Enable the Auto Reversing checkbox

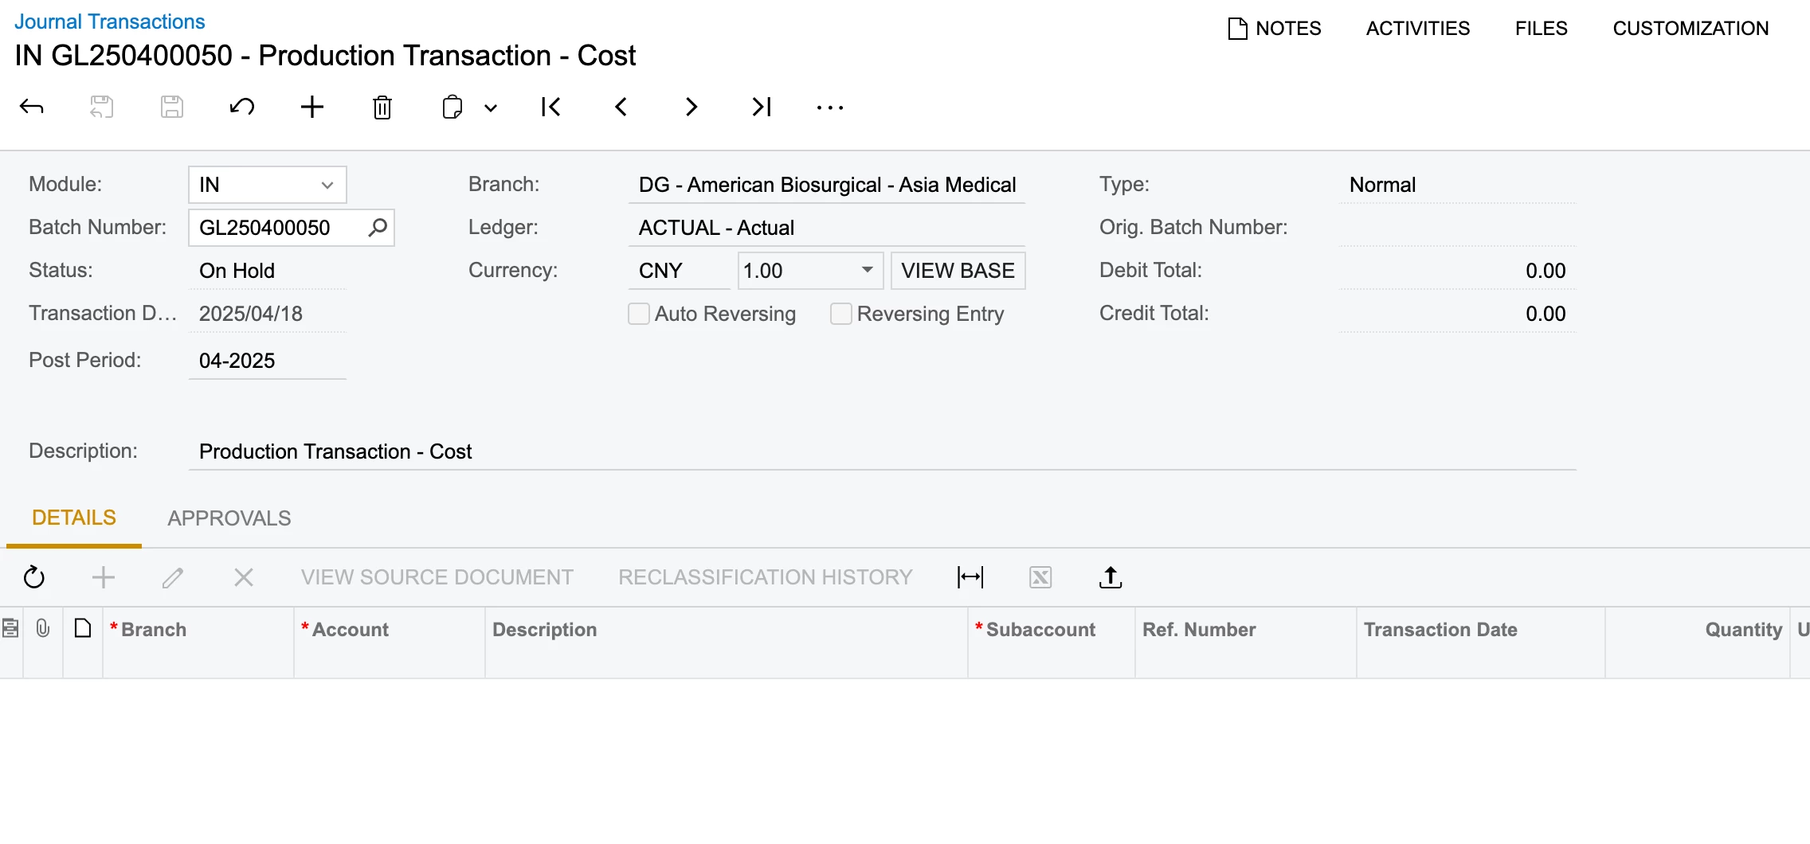pos(639,314)
